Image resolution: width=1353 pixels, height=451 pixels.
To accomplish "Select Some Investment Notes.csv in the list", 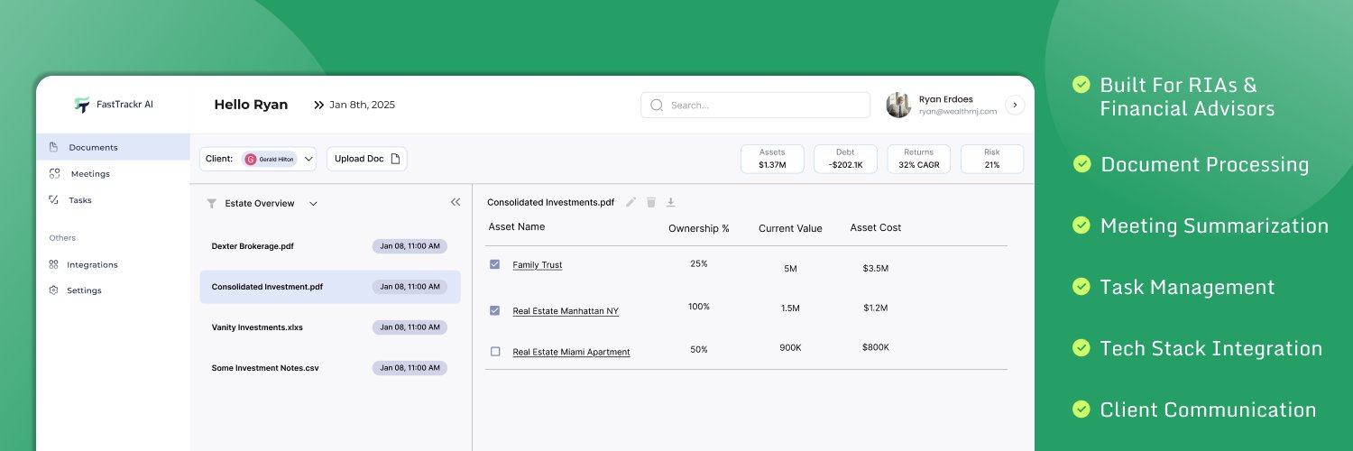I will pyautogui.click(x=330, y=368).
